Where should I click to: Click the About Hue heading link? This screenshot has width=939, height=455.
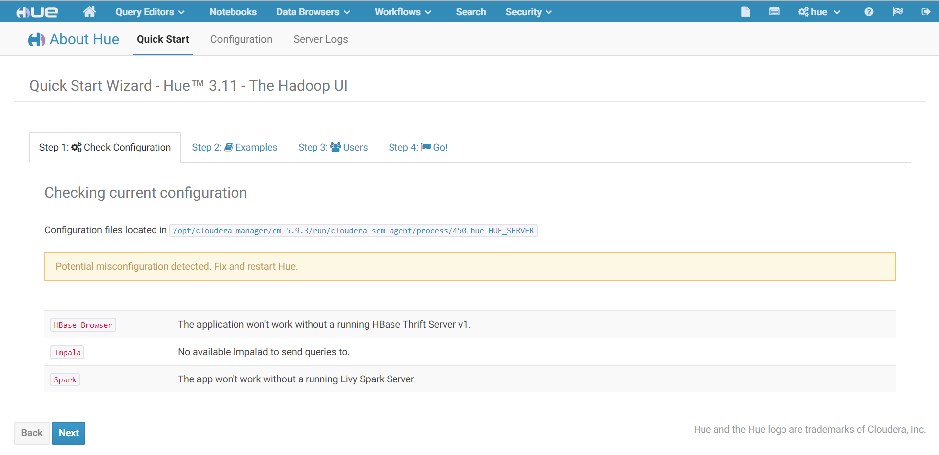[x=84, y=39]
